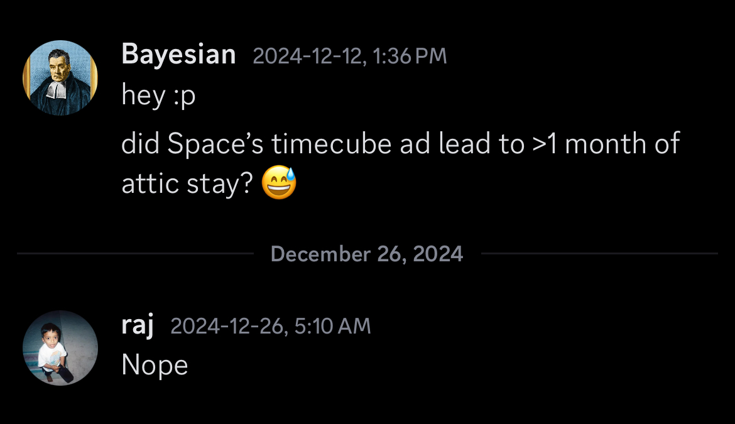Click the December 26, 2024 date divider
This screenshot has height=424, width=735.
tap(367, 254)
